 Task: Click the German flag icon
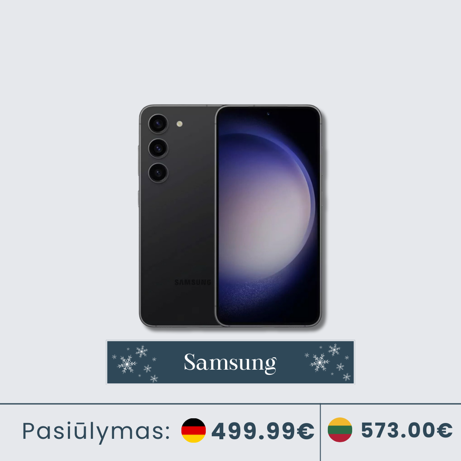click(193, 430)
